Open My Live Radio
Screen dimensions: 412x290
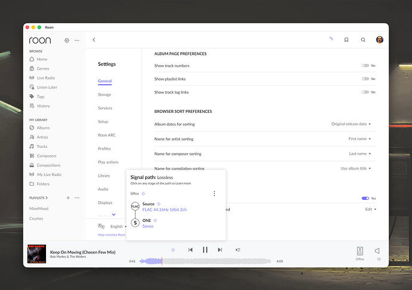[45, 174]
